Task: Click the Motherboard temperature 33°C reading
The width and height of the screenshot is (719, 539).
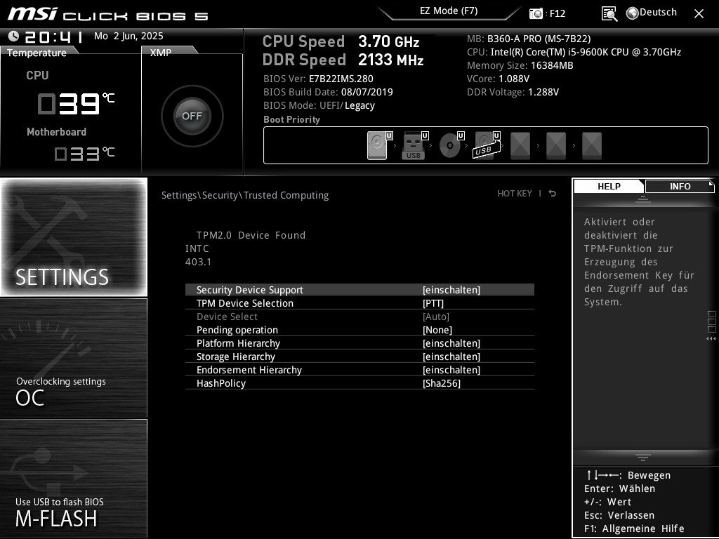Action: (84, 153)
